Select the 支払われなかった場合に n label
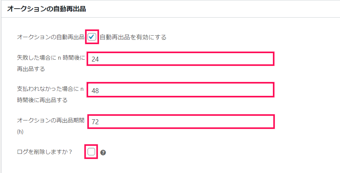Image resolution: width=340 pixels, height=173 pixels. pos(50,89)
